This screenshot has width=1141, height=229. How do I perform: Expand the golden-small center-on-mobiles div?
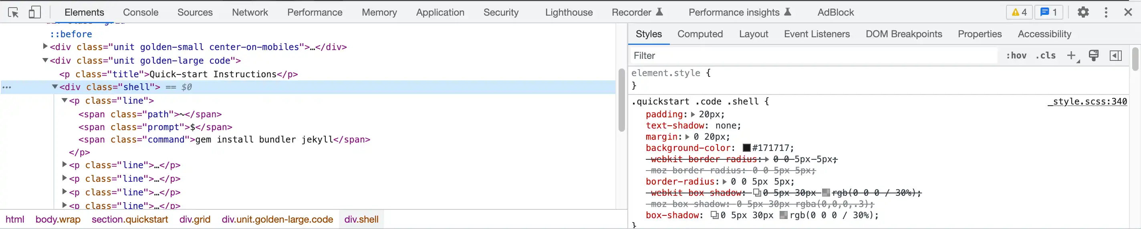click(45, 46)
